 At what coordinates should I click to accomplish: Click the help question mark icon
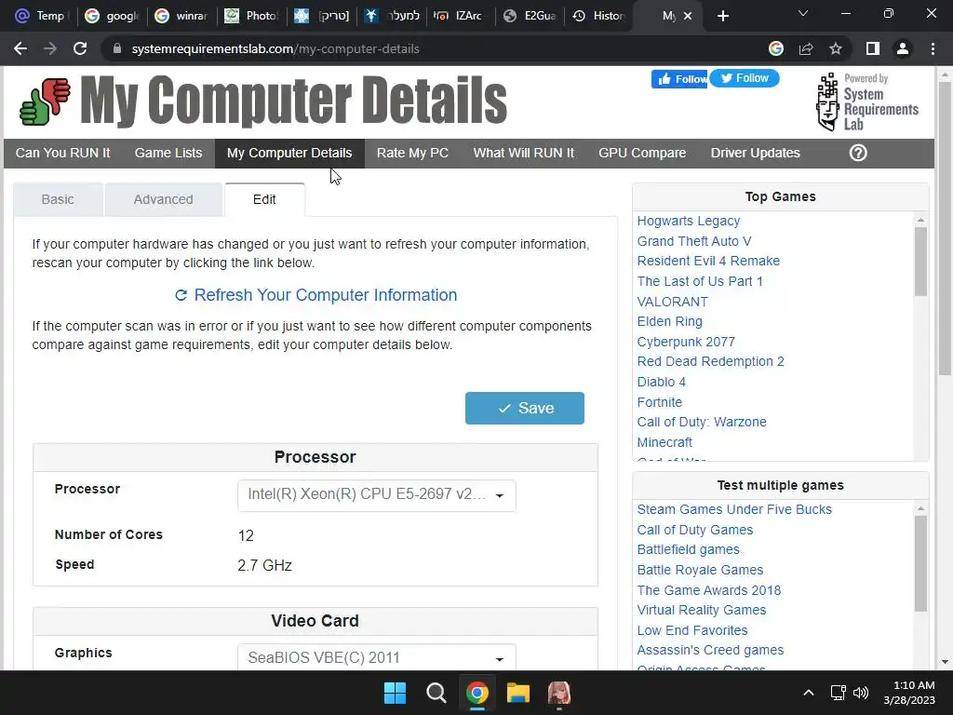pyautogui.click(x=858, y=153)
